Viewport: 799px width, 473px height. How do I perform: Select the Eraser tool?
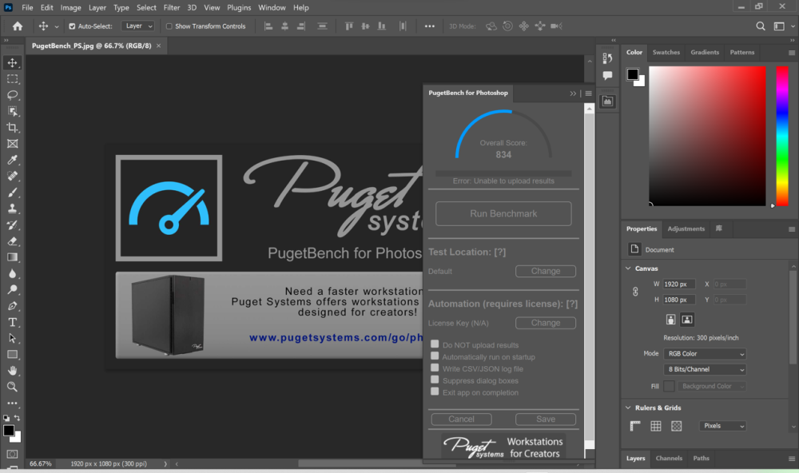click(12, 241)
